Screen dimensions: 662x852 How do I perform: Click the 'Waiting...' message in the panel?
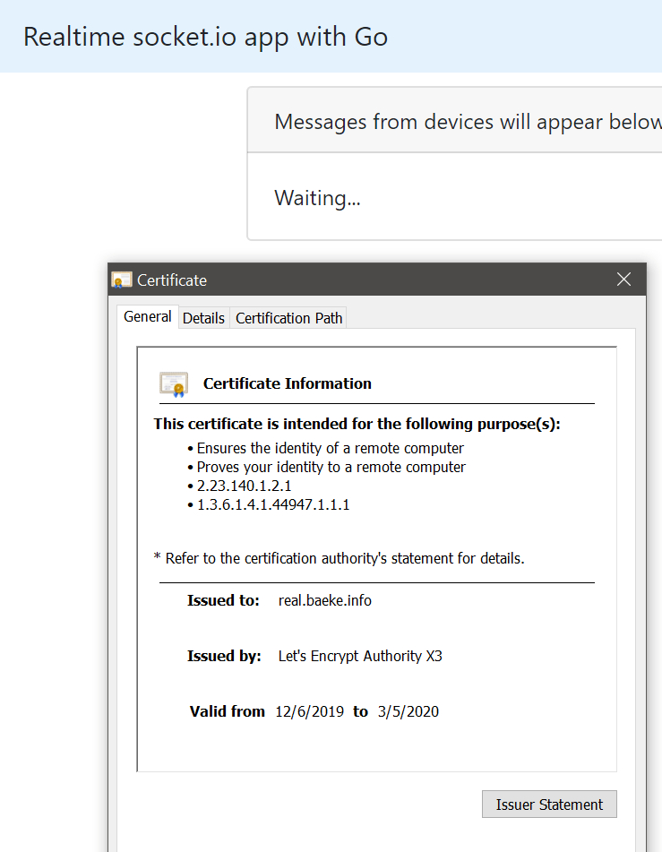tap(317, 198)
